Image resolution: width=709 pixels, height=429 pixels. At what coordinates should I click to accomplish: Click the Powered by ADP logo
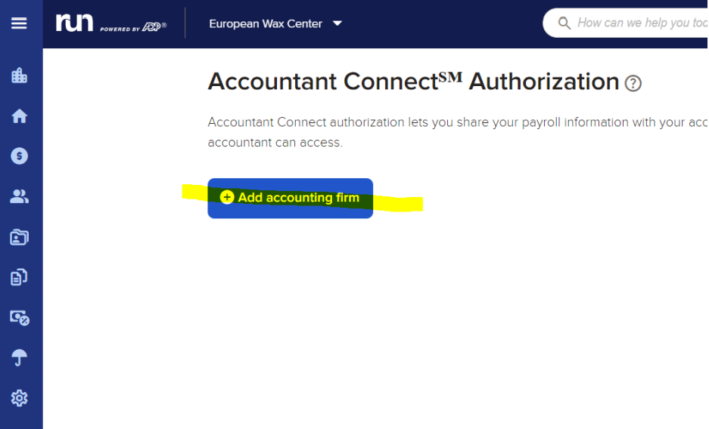pyautogui.click(x=133, y=27)
